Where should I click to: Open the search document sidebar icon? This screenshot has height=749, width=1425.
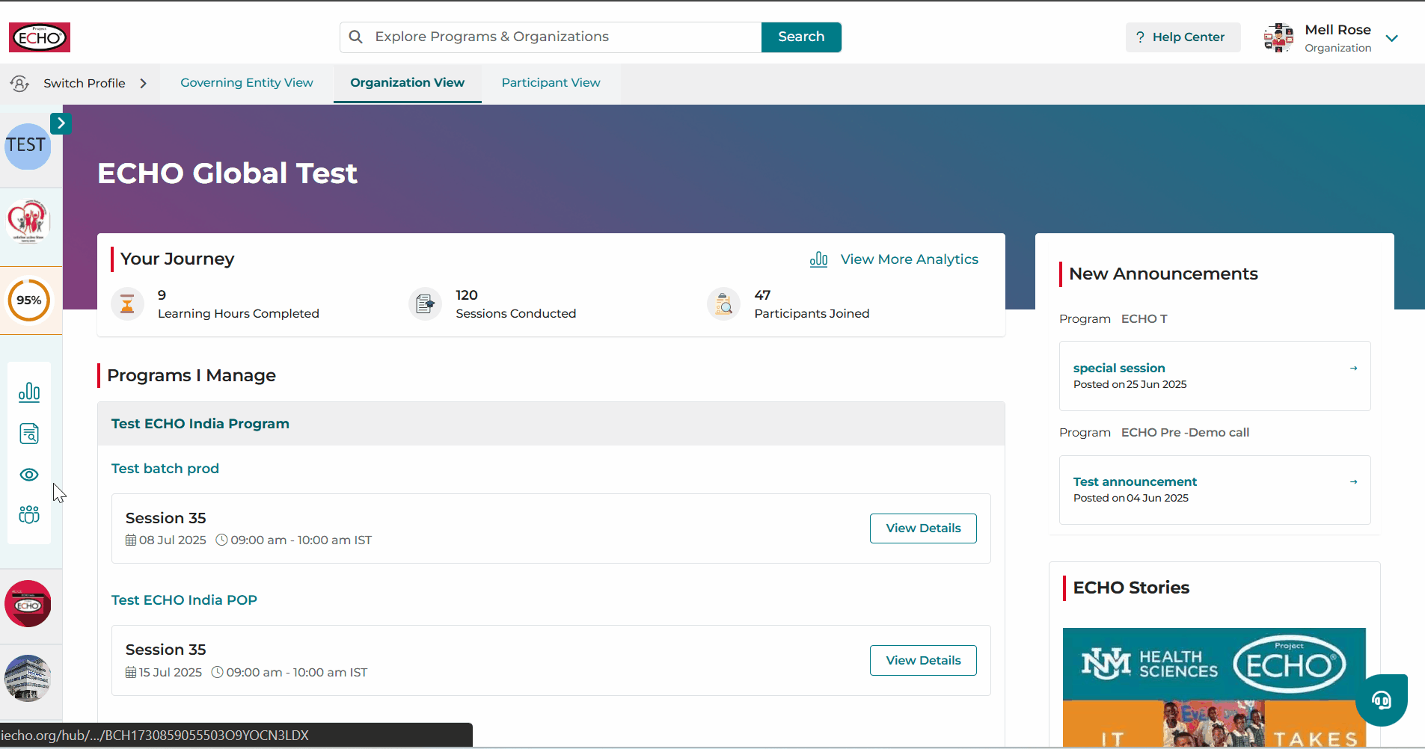(x=29, y=434)
